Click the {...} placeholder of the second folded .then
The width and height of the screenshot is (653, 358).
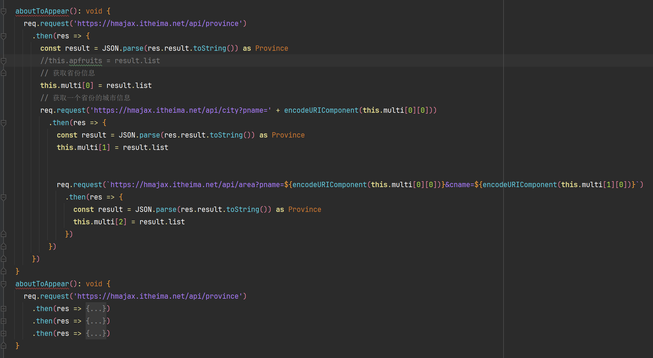click(x=96, y=321)
